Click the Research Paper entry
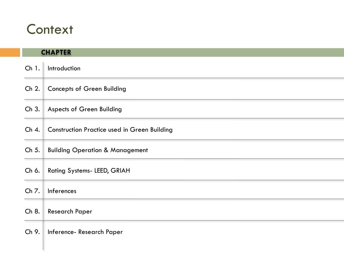 [x=70, y=212]
